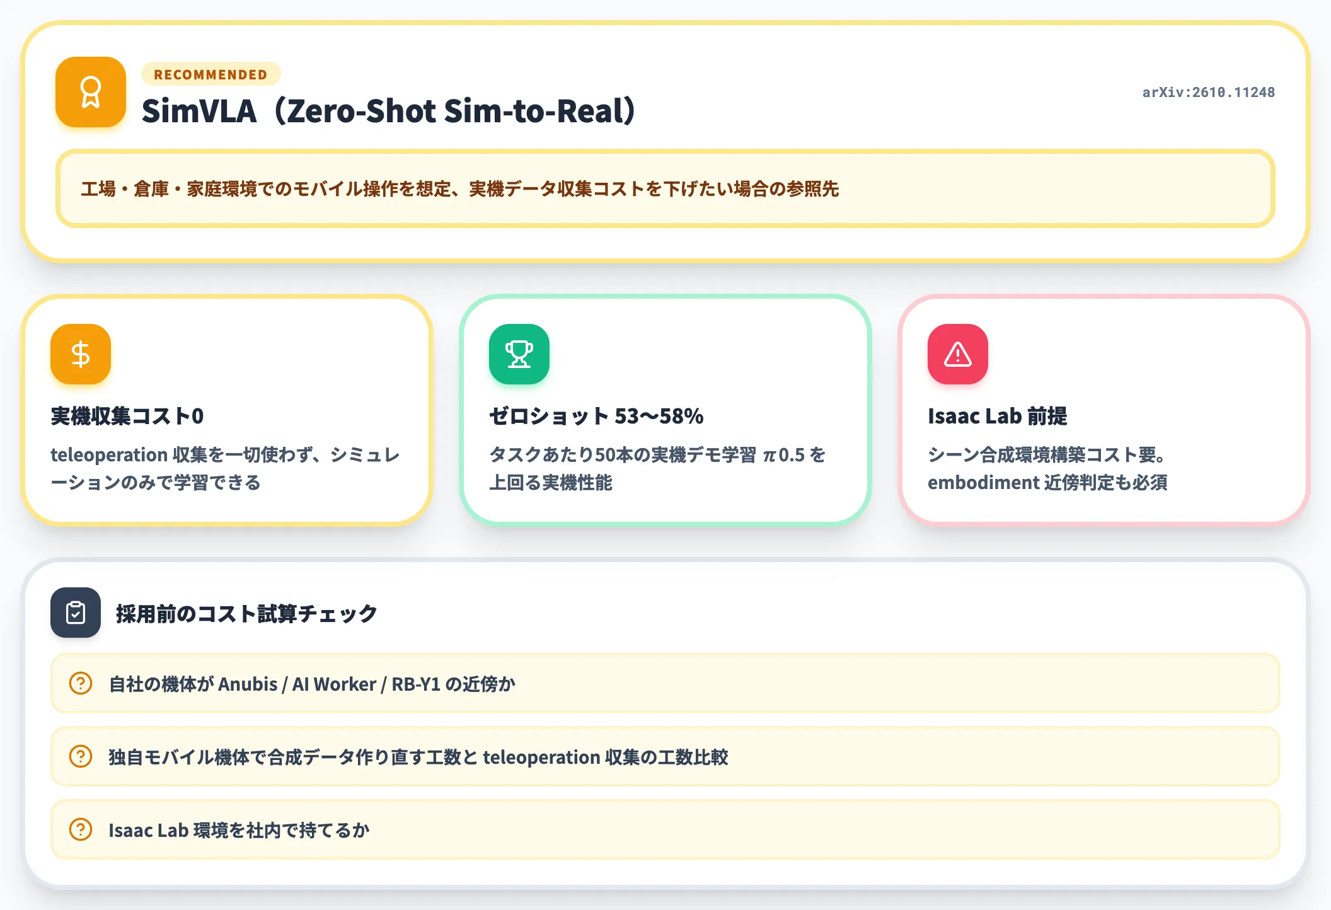
Task: Click the 実機収集コスト0 heading
Action: coord(127,416)
